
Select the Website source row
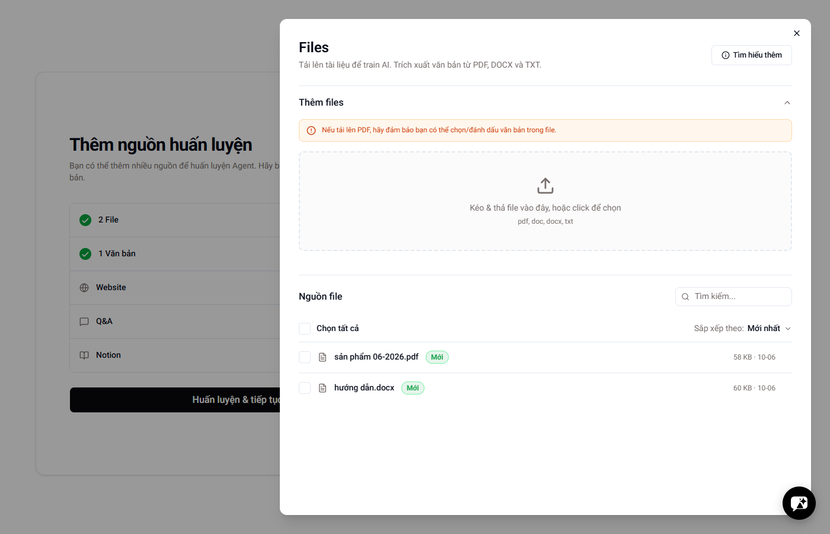(175, 288)
